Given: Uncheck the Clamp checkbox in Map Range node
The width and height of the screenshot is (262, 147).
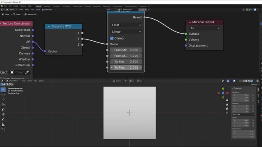Looking at the screenshot, I should click(112, 38).
